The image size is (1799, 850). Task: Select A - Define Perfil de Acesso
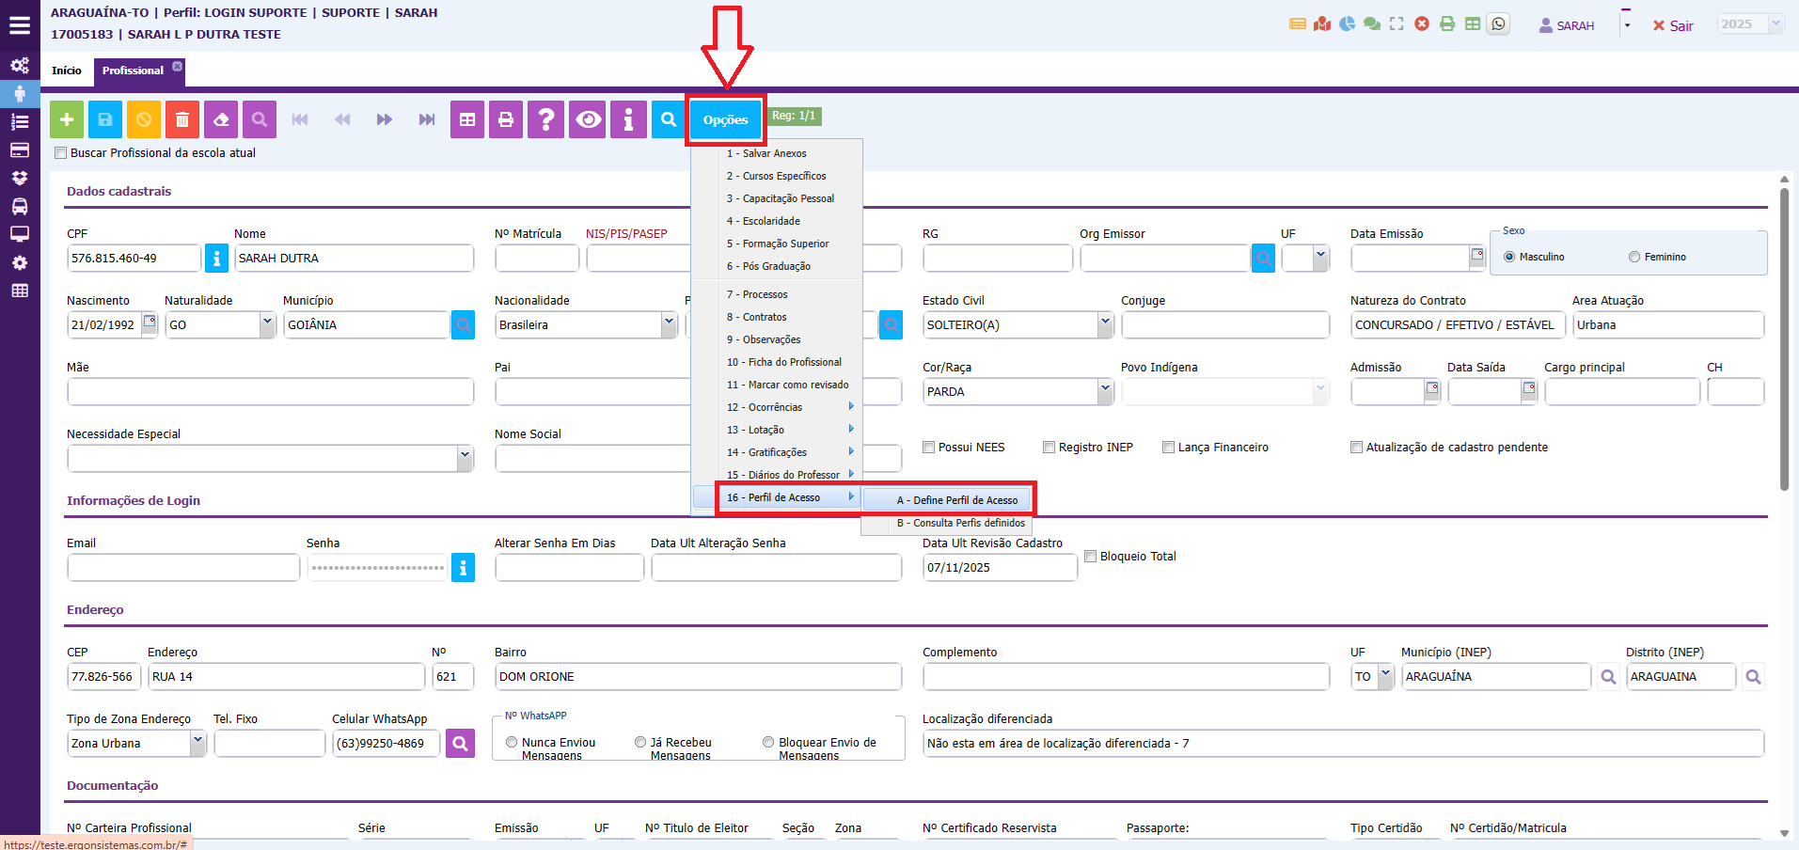(956, 500)
